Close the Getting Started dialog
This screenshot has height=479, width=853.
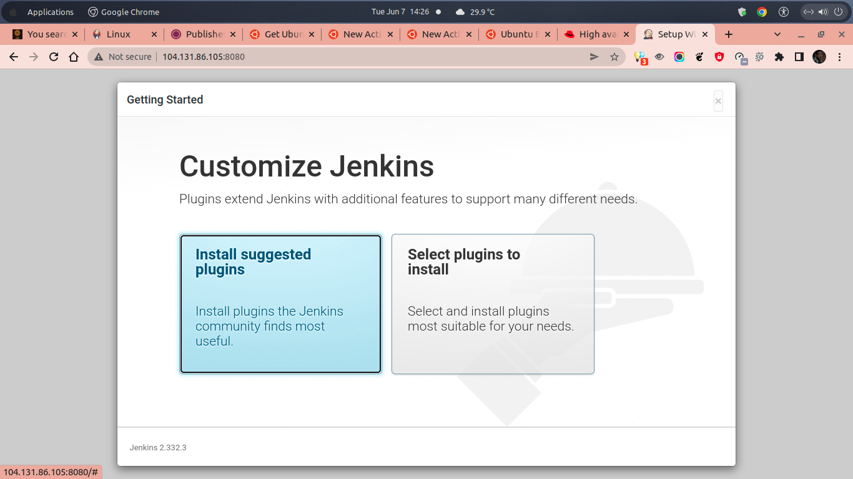[x=718, y=101]
